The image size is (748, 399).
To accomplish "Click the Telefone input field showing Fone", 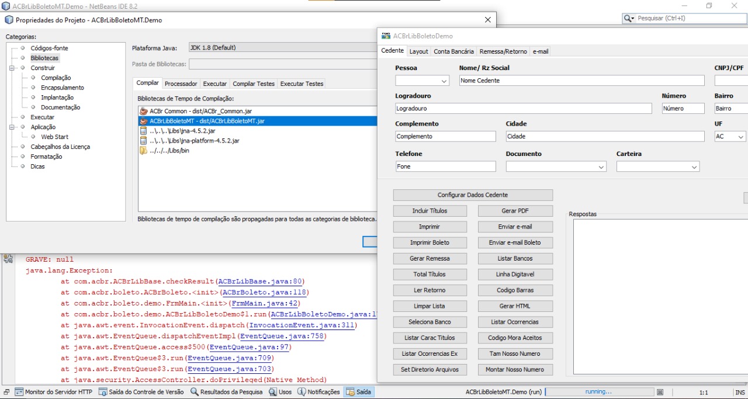I will pos(445,166).
